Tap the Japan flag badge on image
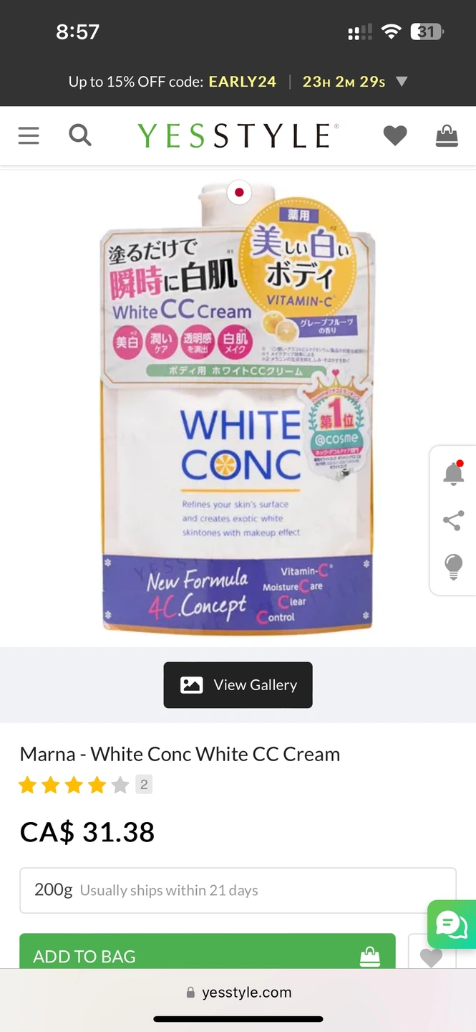Screen dimensions: 476x1032 (x=239, y=192)
